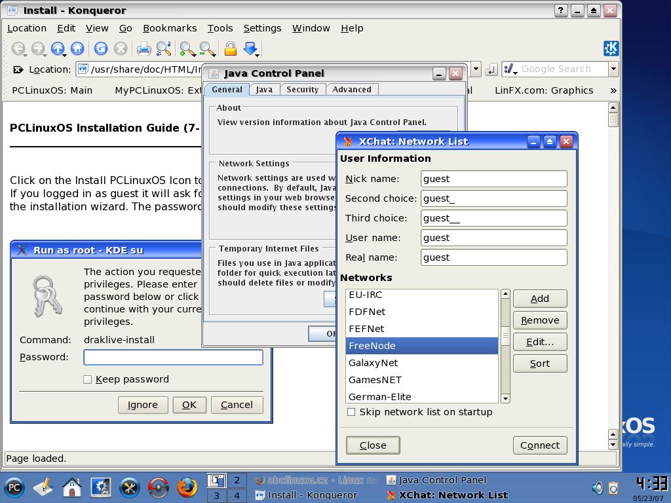This screenshot has width=671, height=503.
Task: Open the control center icon on the taskbar
Action: tap(100, 487)
